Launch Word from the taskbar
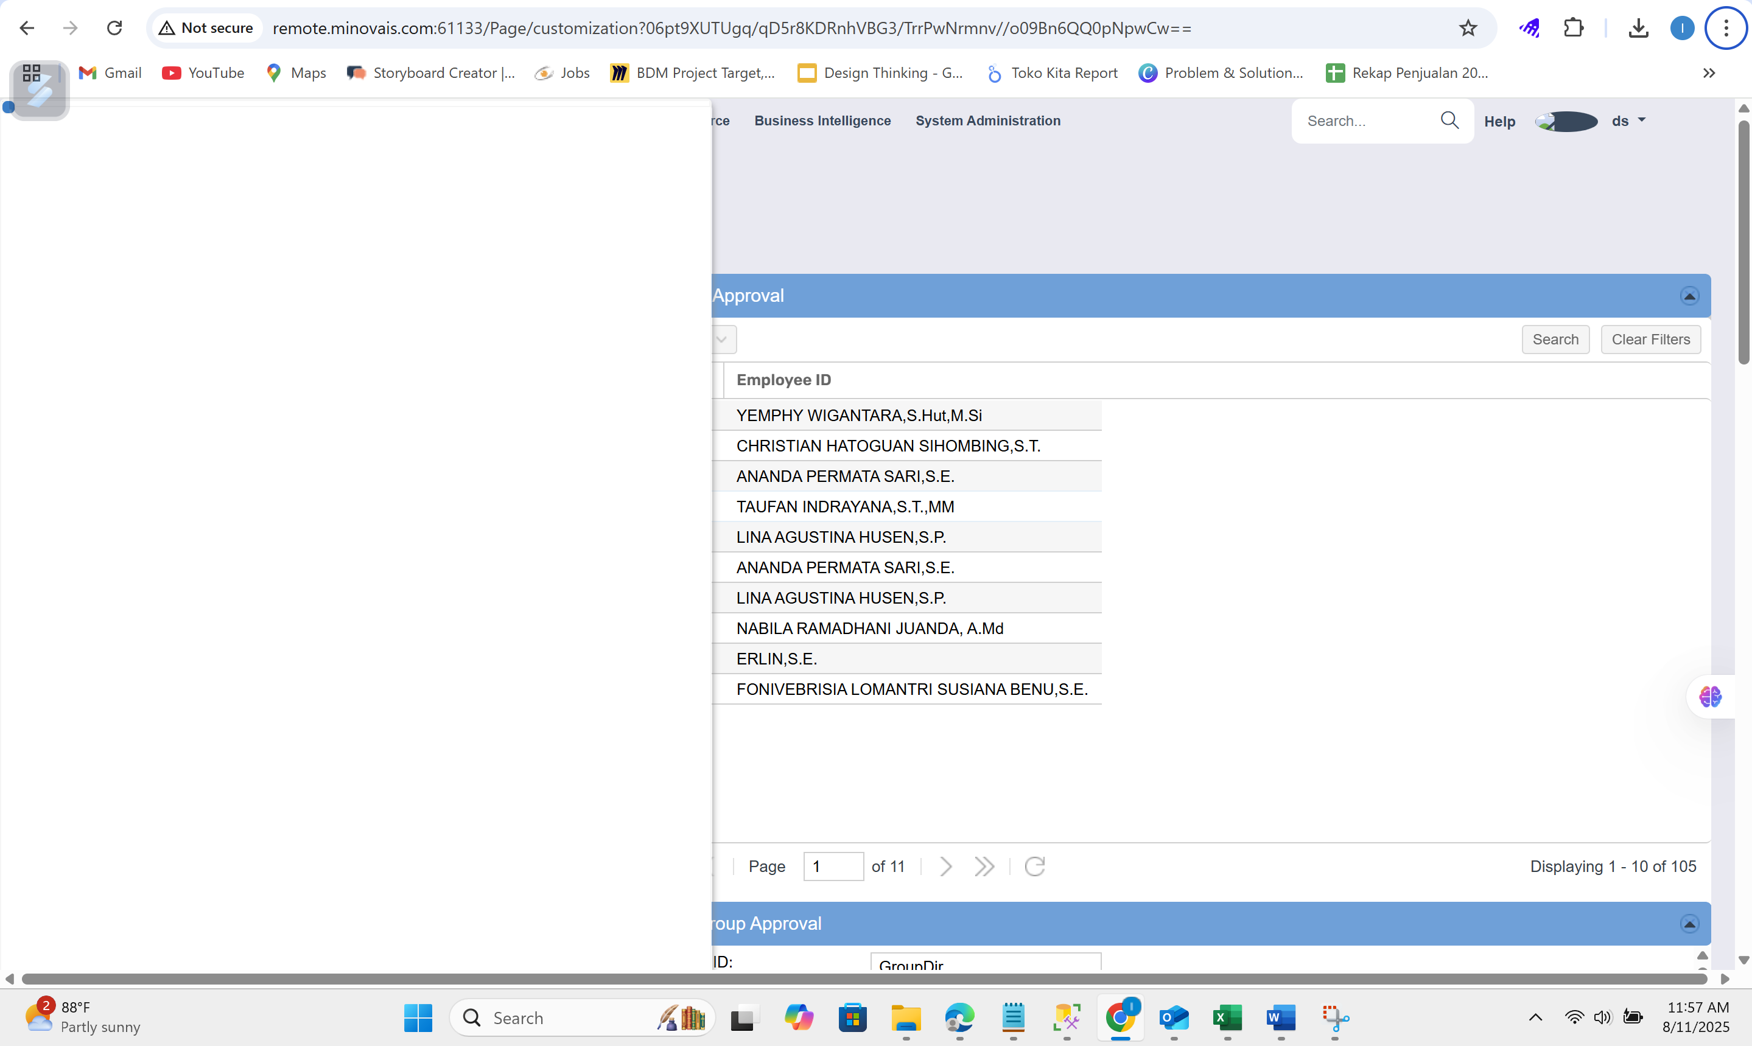Screen dimensions: 1752x1046 (1281, 1018)
